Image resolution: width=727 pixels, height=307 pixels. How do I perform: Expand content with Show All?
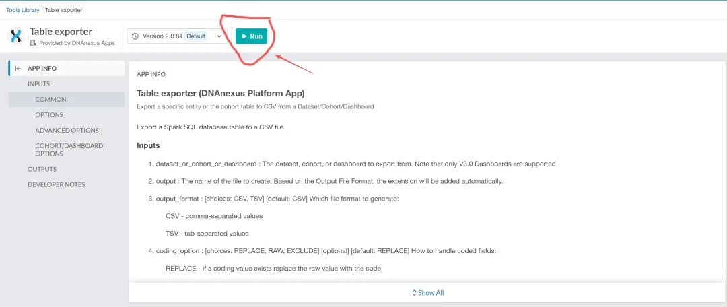tap(427, 293)
